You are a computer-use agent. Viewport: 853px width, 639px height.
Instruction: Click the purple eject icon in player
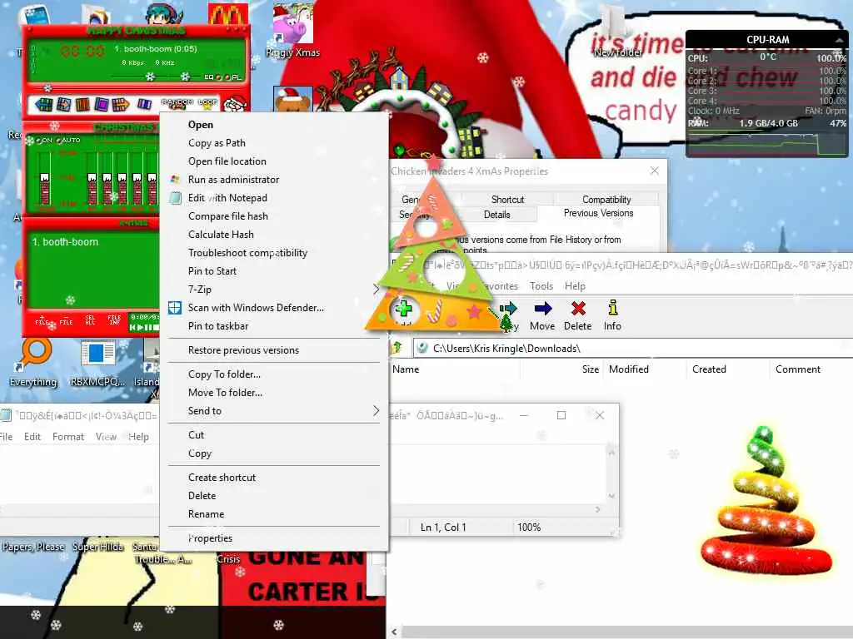tap(144, 104)
